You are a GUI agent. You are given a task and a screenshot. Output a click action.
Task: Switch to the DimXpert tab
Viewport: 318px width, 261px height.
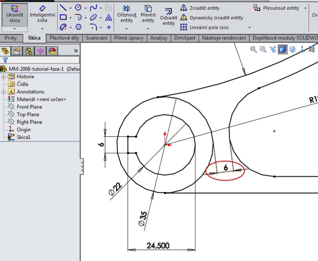coord(185,38)
